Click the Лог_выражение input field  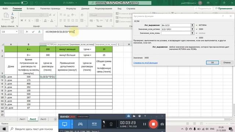(176, 25)
